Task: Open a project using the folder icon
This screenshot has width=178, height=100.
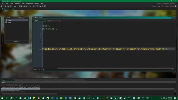Action: (8, 6)
